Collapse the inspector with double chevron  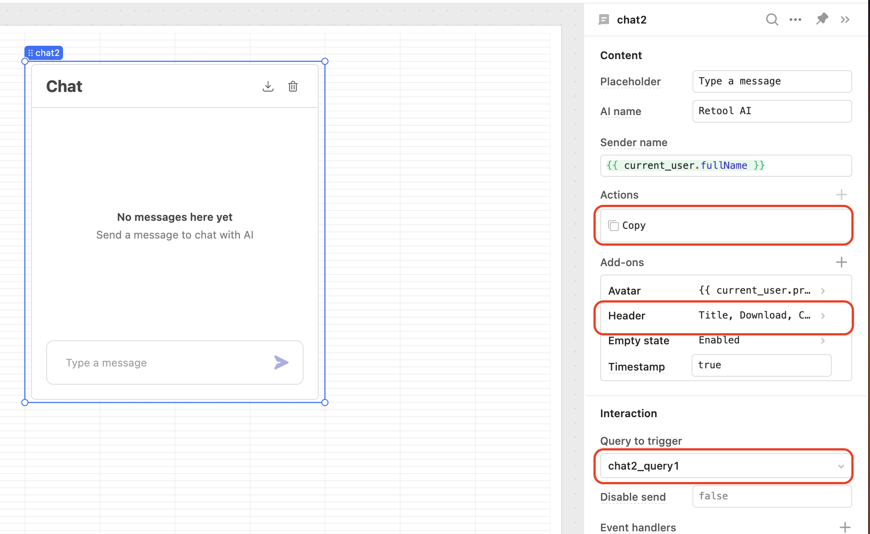[845, 20]
